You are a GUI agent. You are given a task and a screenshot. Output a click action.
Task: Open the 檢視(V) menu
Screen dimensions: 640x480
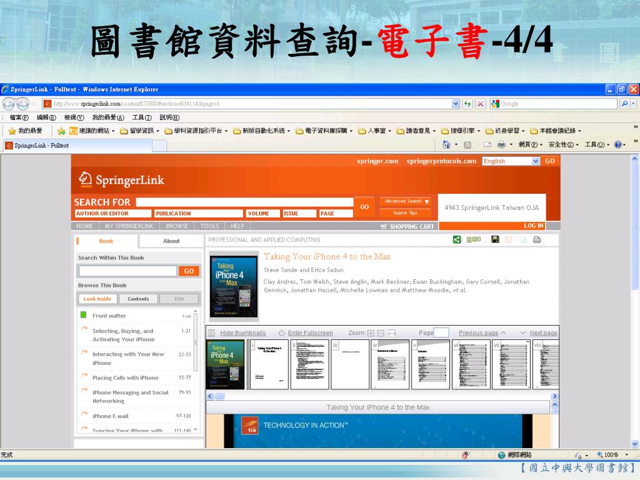[74, 117]
